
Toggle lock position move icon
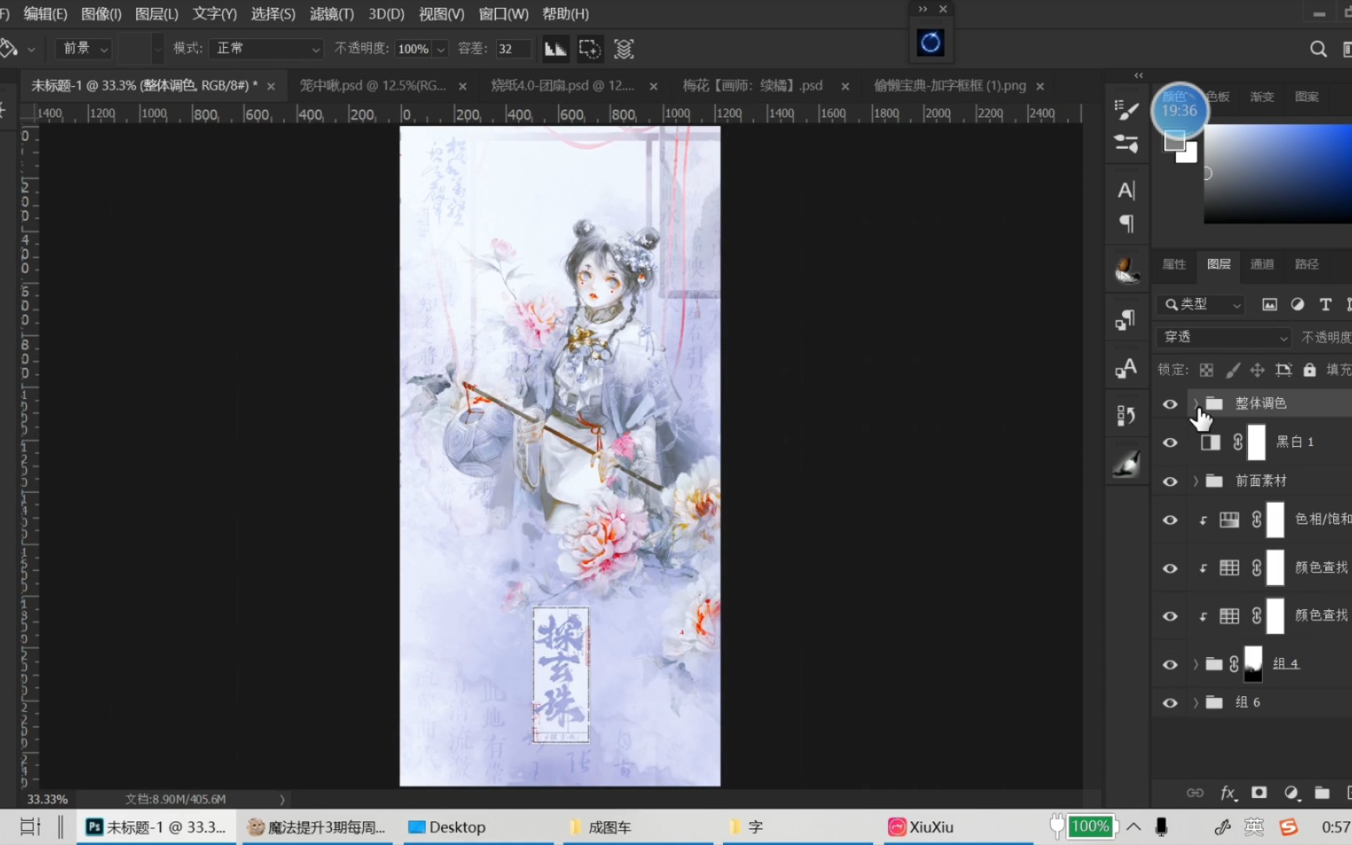1257,370
